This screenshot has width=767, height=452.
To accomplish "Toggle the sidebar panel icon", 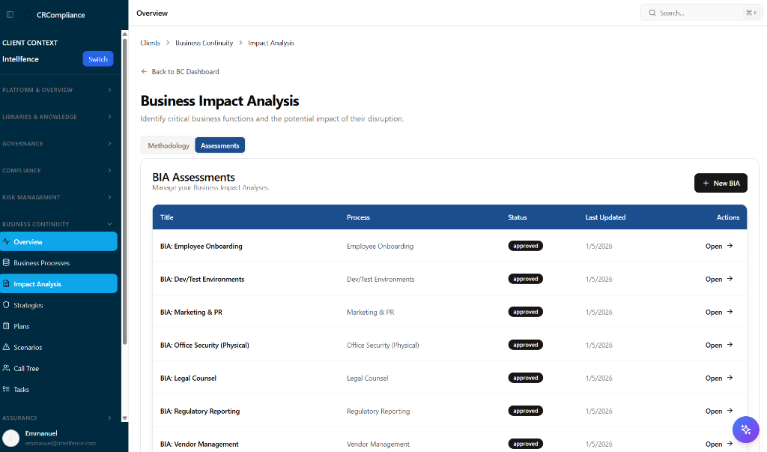I will click(x=10, y=14).
